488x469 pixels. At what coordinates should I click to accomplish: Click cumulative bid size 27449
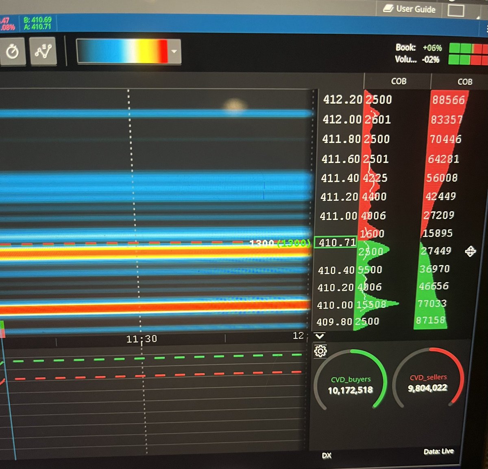436,251
